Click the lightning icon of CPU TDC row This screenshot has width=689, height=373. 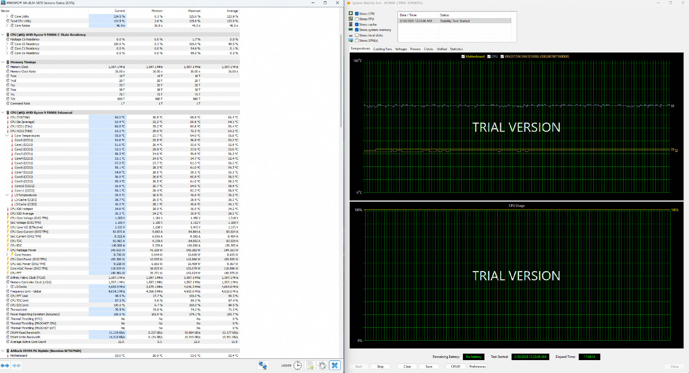[x=8, y=241]
